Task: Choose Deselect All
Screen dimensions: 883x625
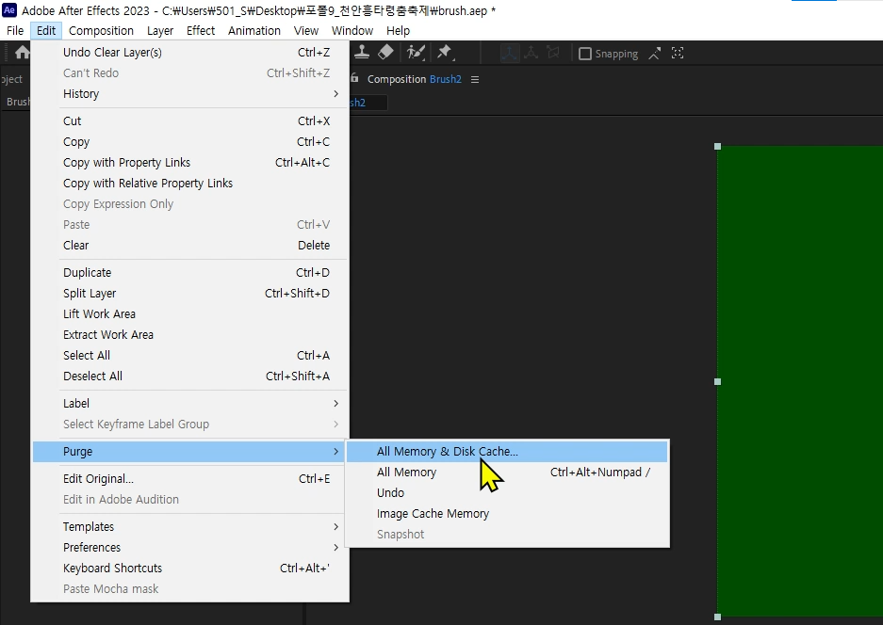Action: pyautogui.click(x=190, y=377)
